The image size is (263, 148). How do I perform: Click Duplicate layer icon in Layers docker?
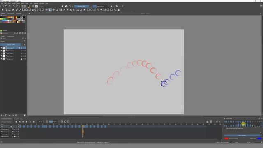tap(6, 115)
